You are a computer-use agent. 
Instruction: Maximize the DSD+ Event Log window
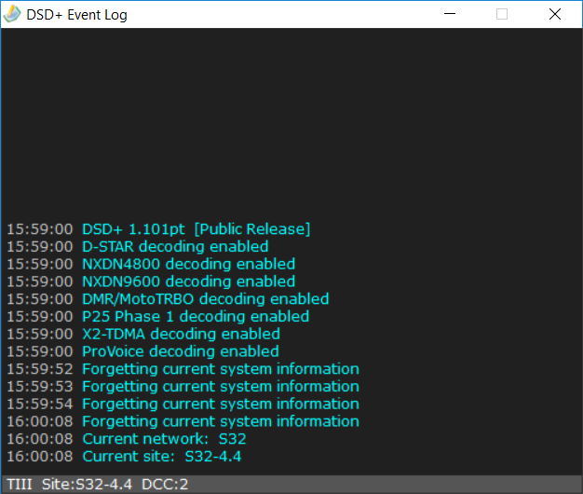click(502, 14)
